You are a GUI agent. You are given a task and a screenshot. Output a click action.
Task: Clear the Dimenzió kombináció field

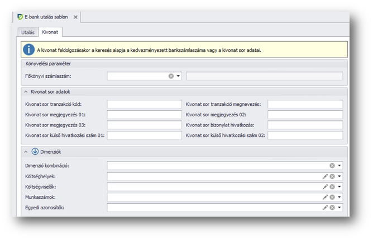[x=332, y=165]
